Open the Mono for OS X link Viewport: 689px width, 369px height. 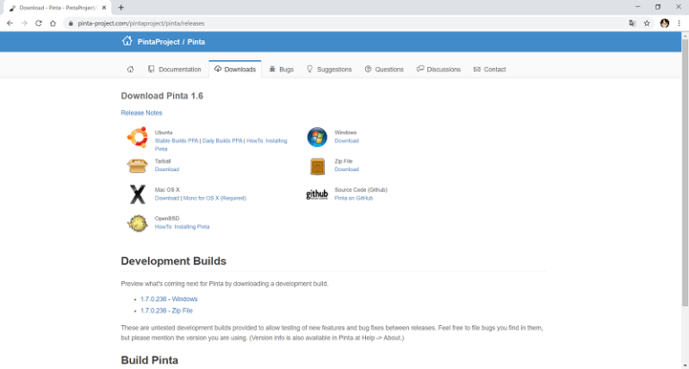coord(214,198)
